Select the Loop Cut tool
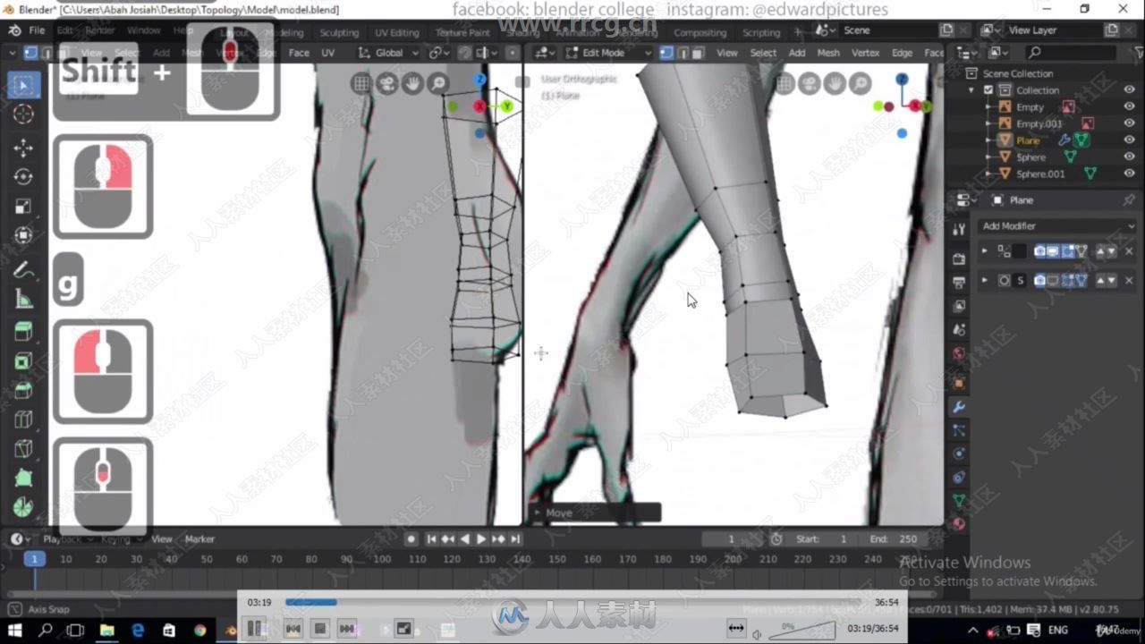 tap(23, 419)
